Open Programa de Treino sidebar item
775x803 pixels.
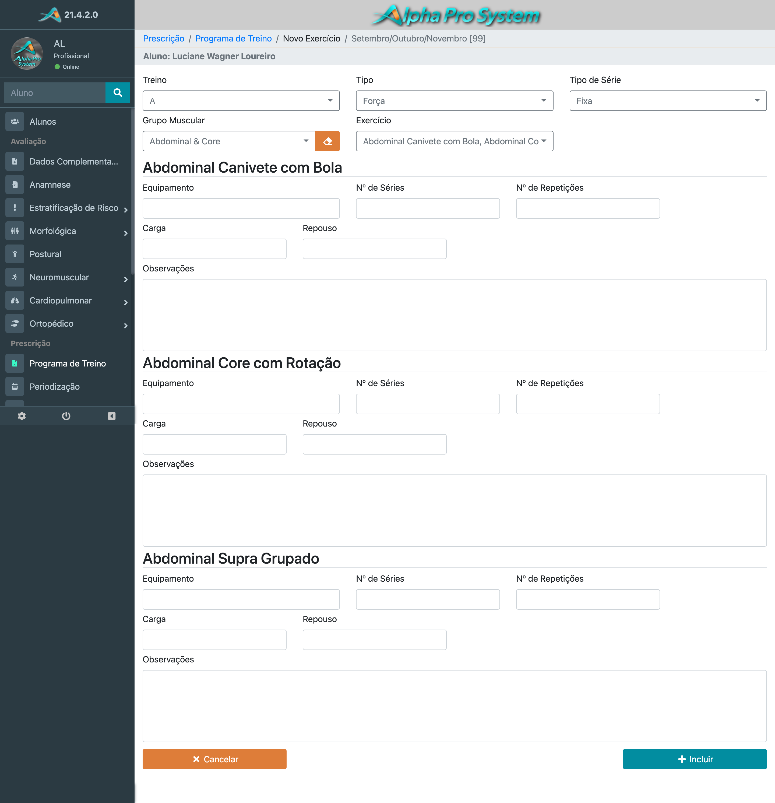pyautogui.click(x=68, y=364)
